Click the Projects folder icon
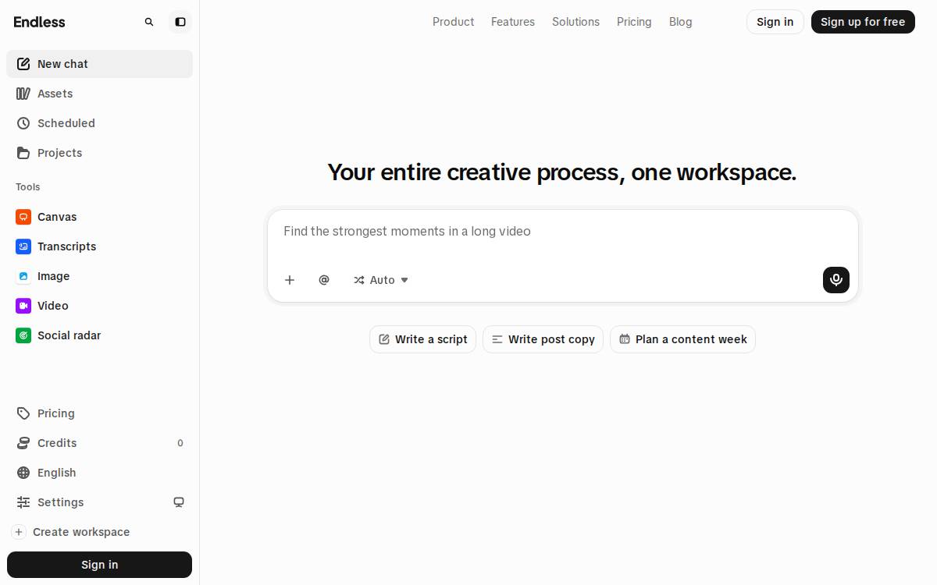The width and height of the screenshot is (937, 585). pyautogui.click(x=23, y=153)
